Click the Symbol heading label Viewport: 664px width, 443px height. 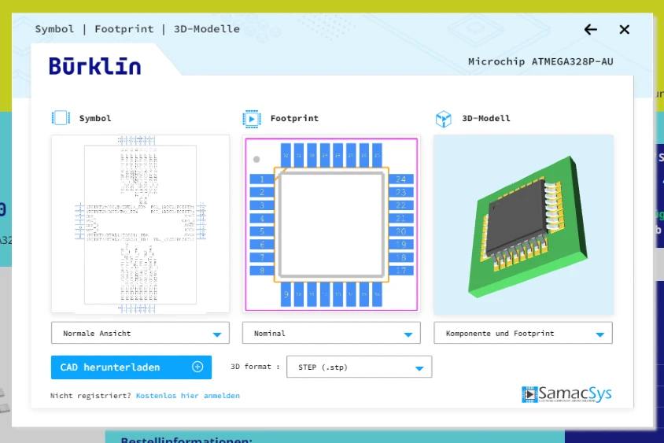[95, 119]
